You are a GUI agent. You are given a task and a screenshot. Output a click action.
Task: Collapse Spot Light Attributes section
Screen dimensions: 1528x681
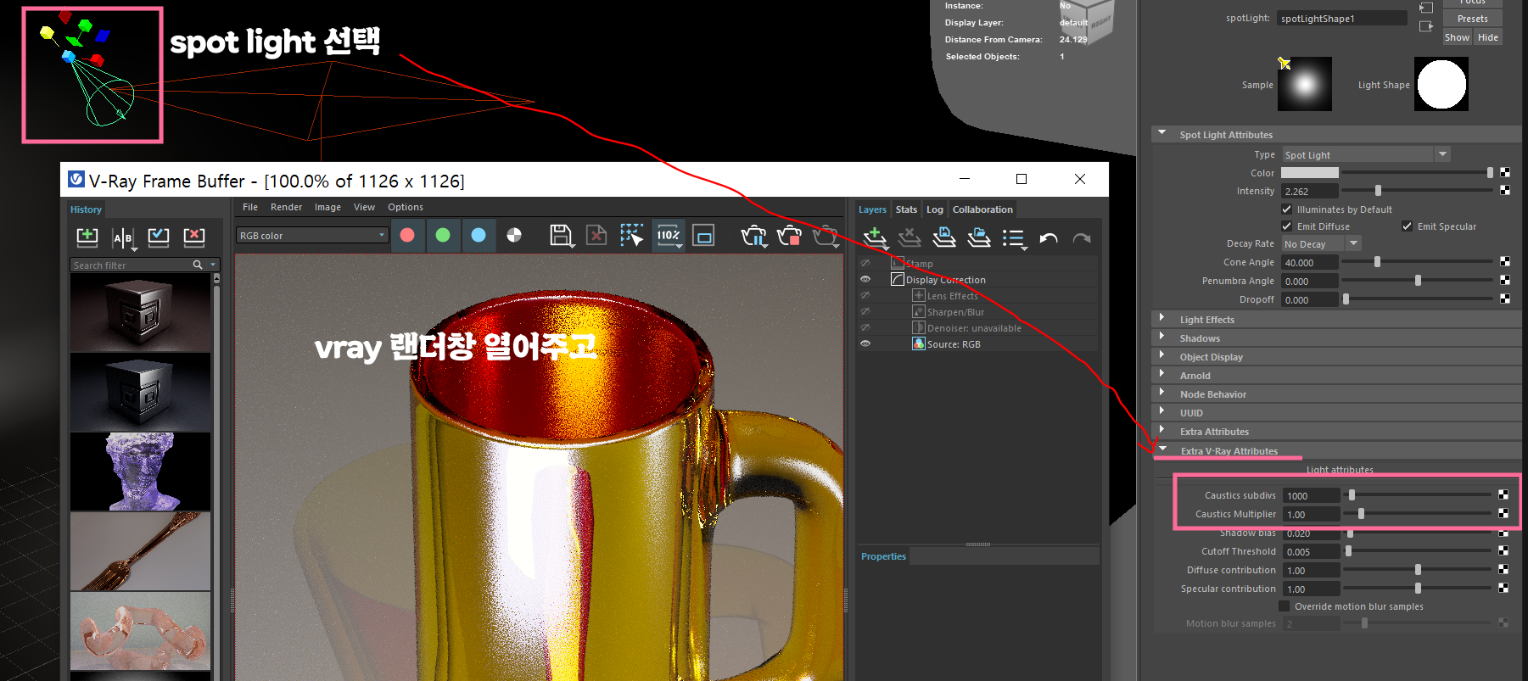1162,134
